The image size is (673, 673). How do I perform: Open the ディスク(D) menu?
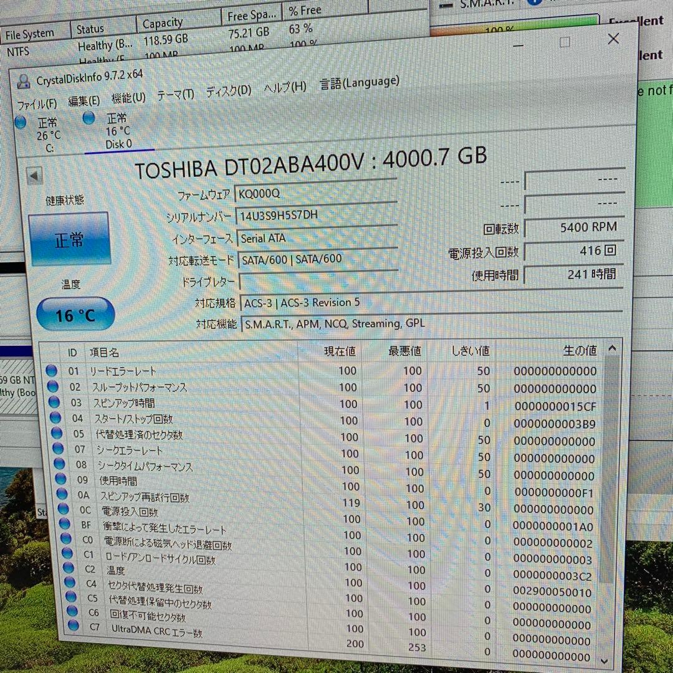pos(228,91)
